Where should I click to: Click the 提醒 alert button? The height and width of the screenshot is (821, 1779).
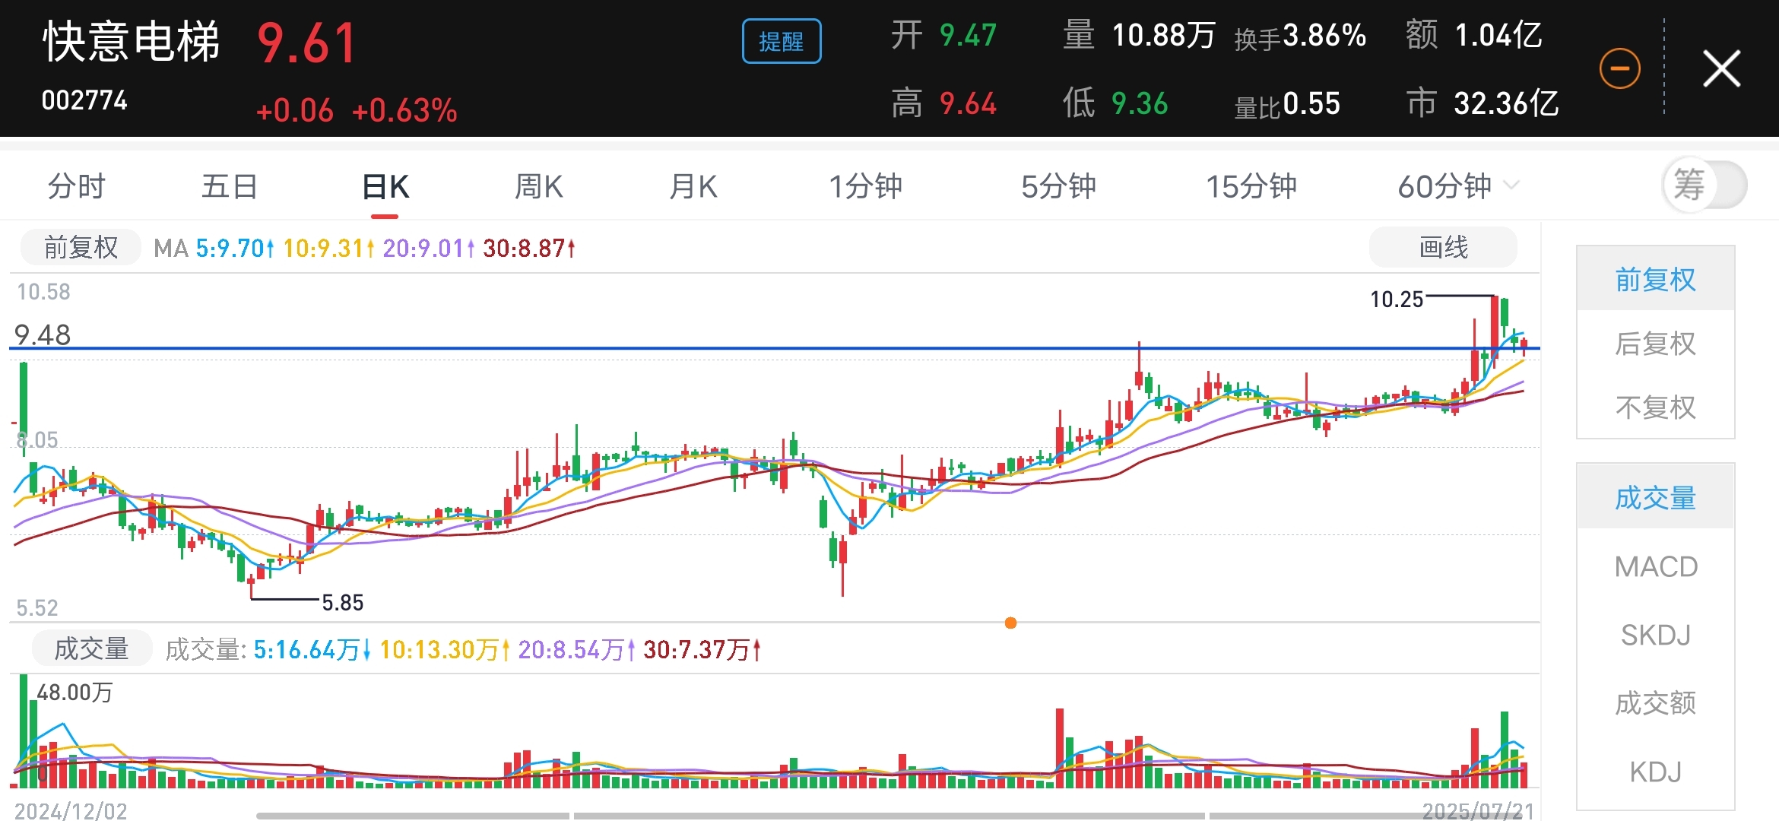(782, 41)
